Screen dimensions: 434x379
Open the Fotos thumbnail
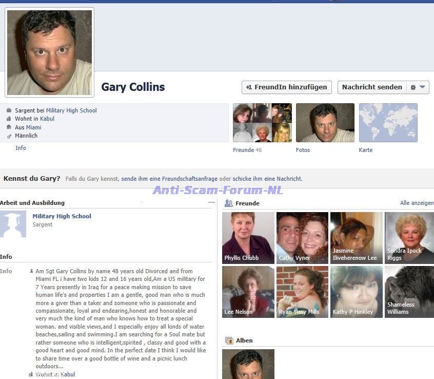325,123
